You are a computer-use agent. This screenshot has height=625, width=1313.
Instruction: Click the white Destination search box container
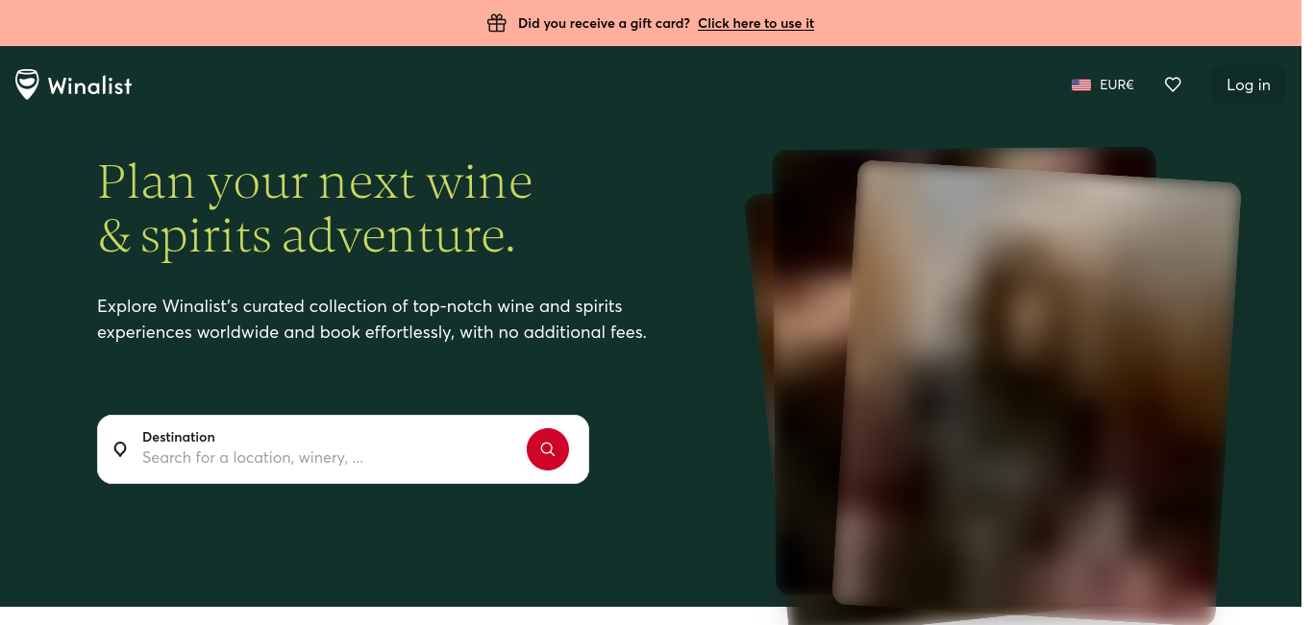click(x=343, y=449)
